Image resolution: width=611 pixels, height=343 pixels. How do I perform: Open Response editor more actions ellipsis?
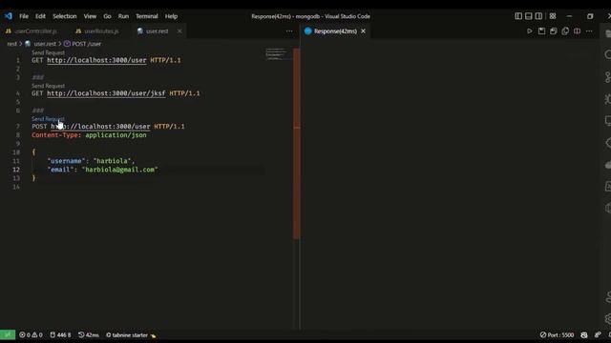click(589, 31)
